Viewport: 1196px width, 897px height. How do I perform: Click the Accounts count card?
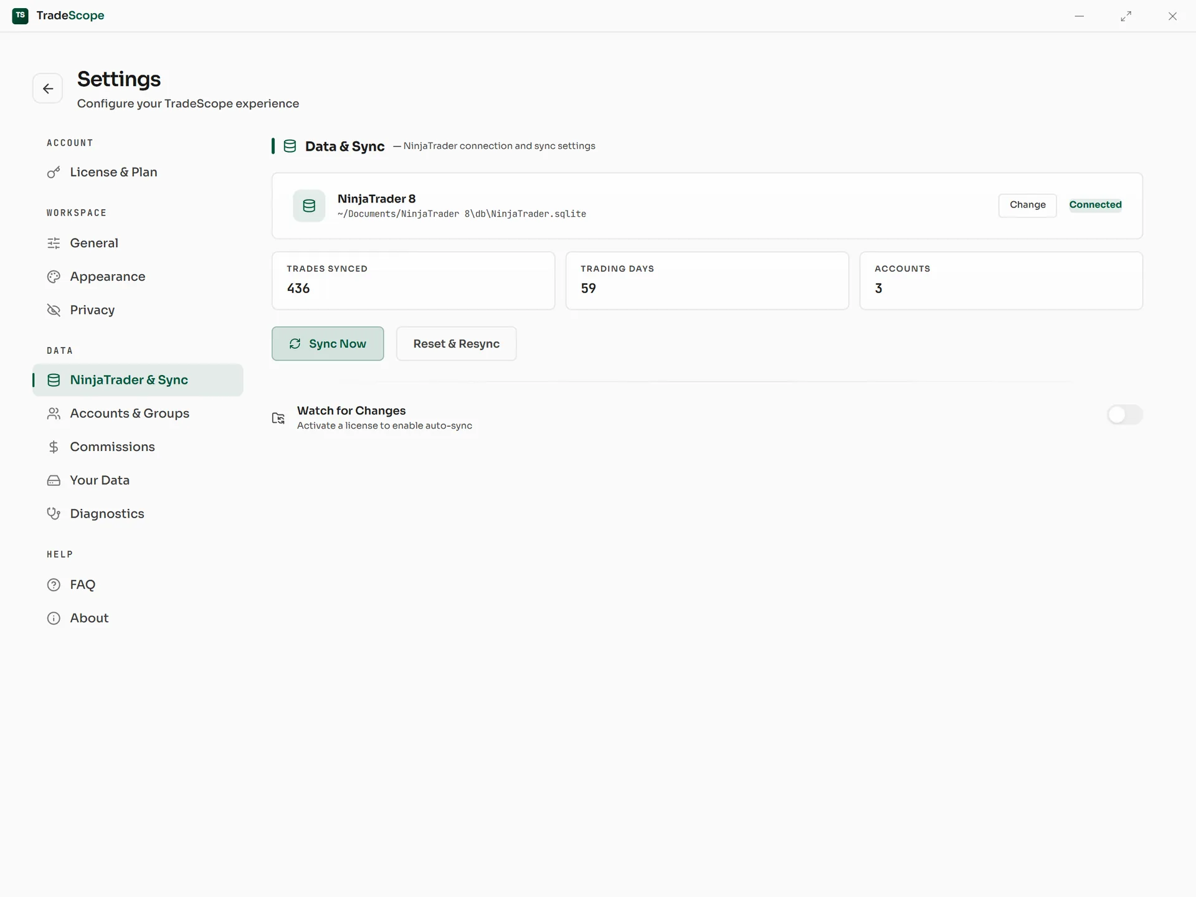click(x=1001, y=281)
